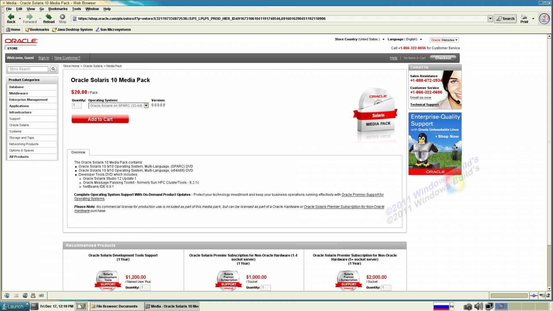Click Solaris Development Tools Support badge icon

point(108,281)
